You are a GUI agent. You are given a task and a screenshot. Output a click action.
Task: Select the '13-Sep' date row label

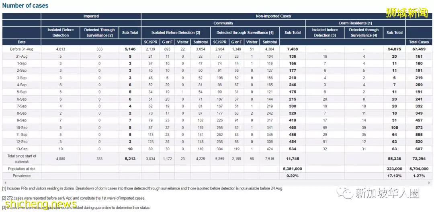(x=22, y=149)
